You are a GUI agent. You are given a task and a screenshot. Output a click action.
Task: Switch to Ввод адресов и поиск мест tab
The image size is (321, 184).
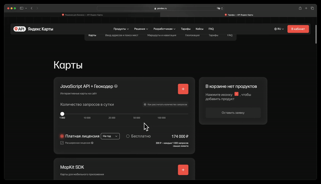click(x=122, y=35)
